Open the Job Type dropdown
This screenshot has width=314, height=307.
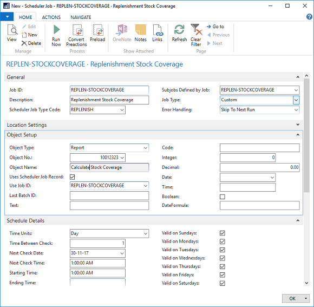coord(296,100)
